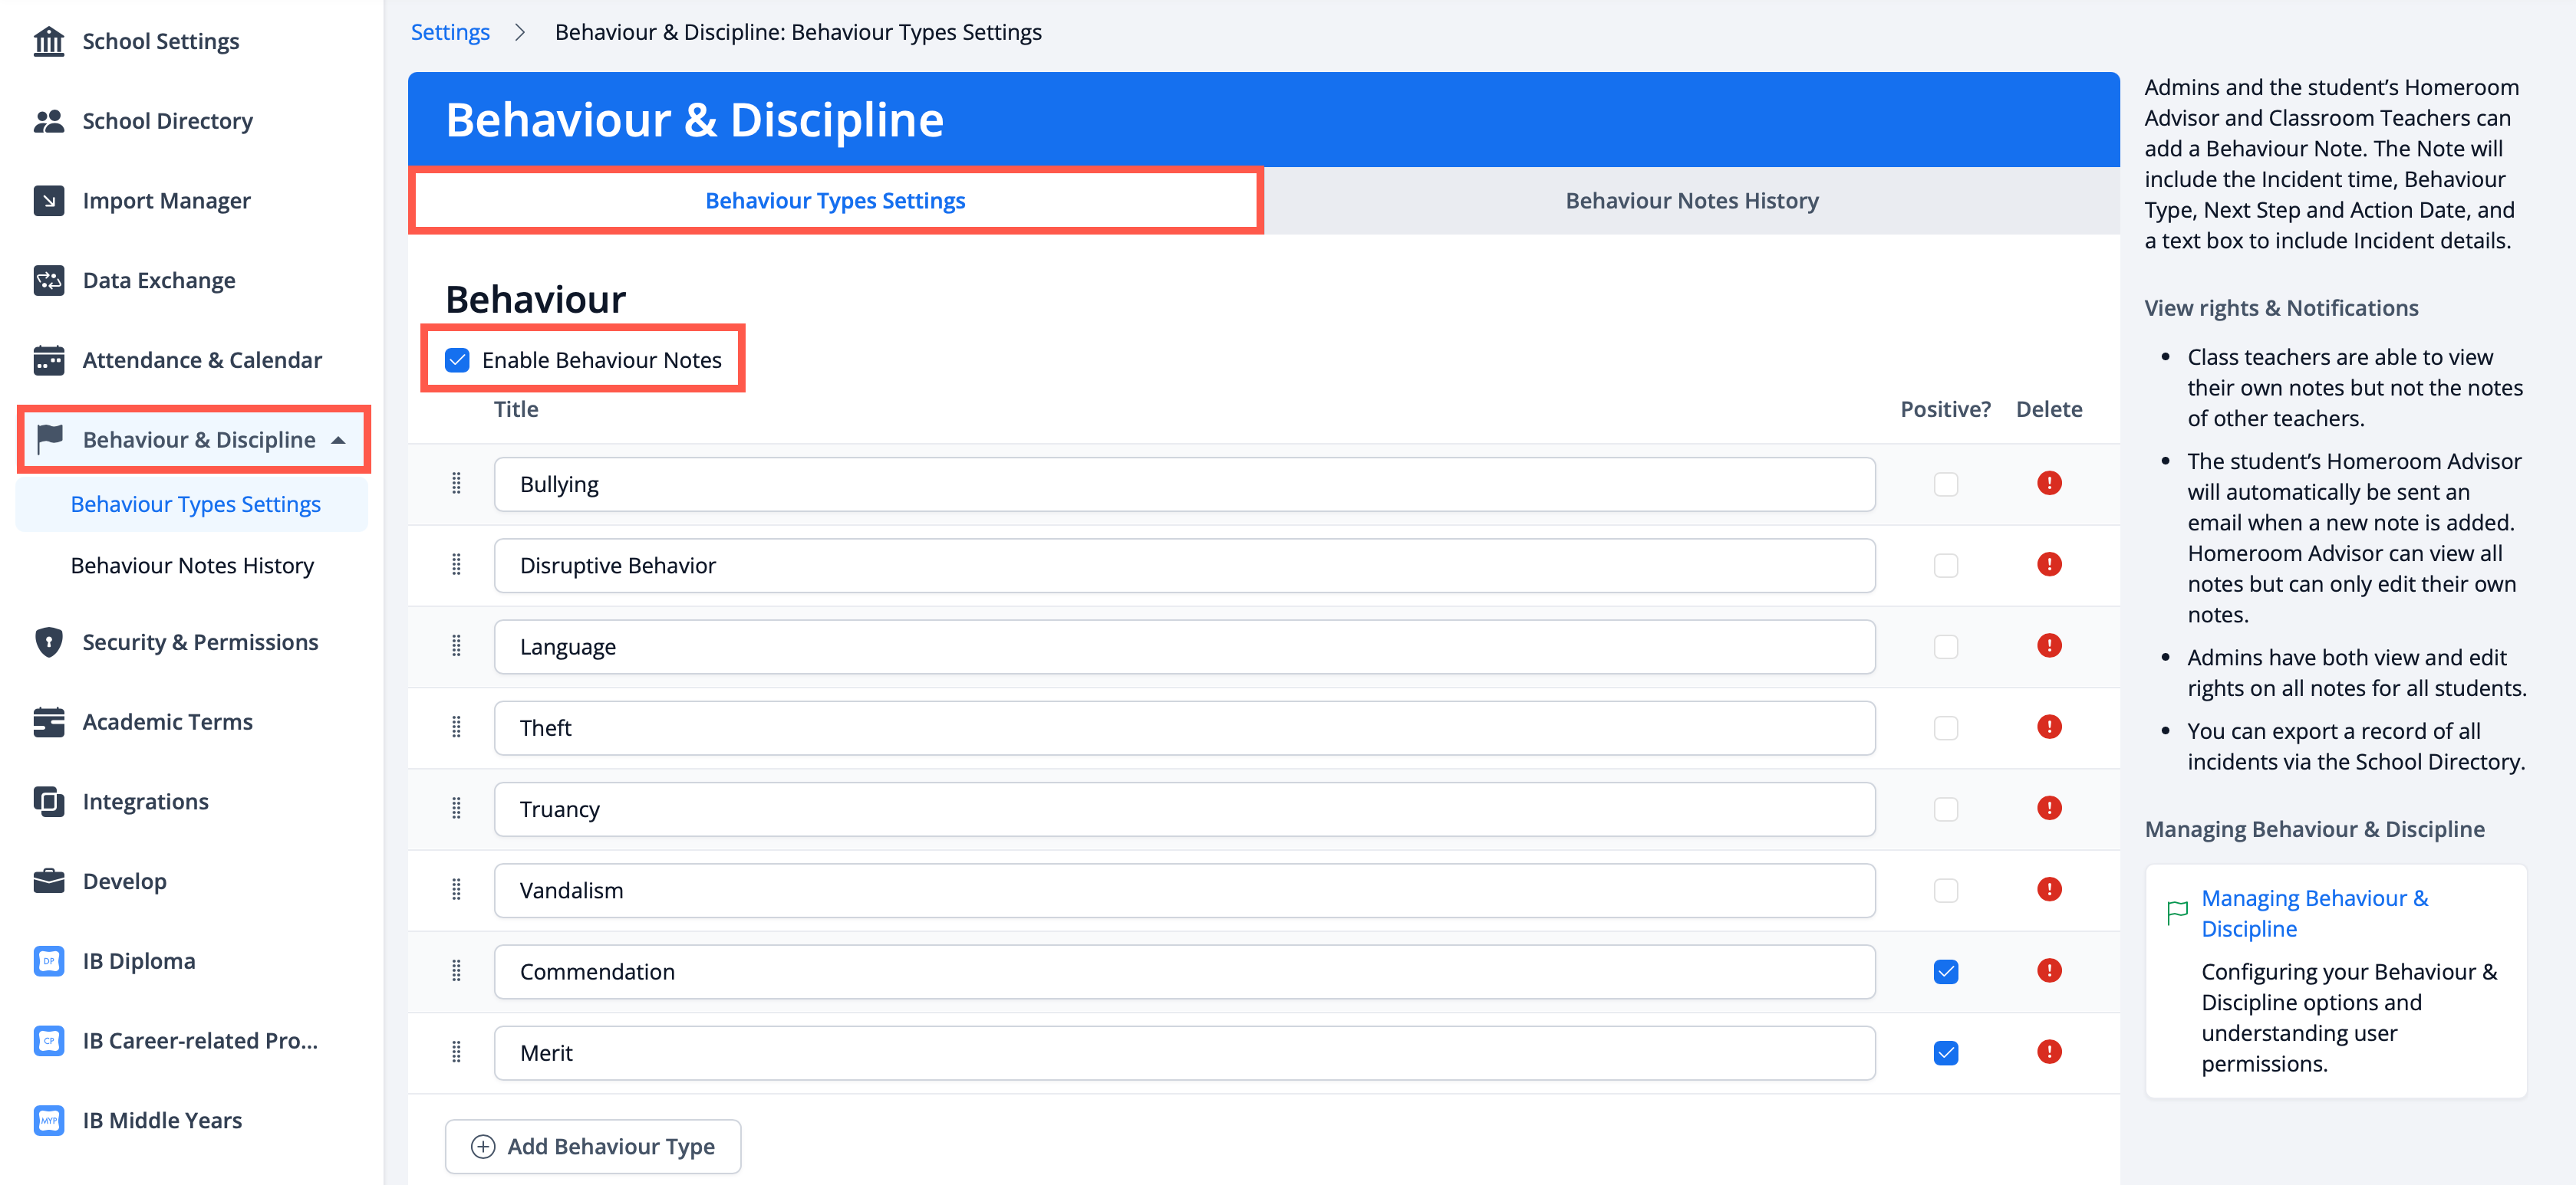Delete the Vandalism behaviour type
Viewport: 2576px width, 1185px height.
[2048, 889]
